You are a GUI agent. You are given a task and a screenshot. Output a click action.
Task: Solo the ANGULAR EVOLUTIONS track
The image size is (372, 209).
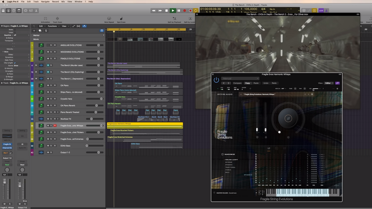tap(52, 46)
